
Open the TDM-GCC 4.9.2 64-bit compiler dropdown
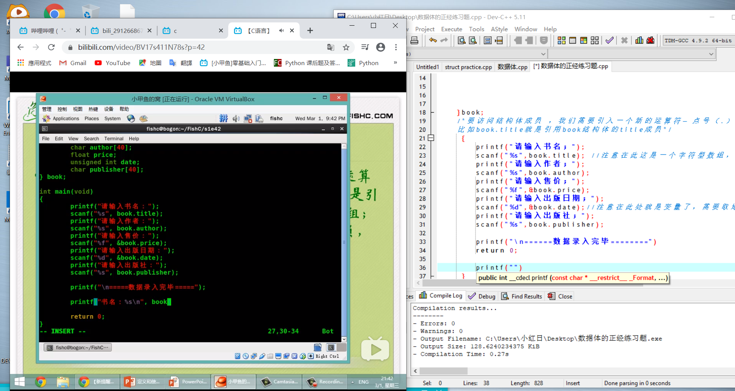click(x=699, y=40)
